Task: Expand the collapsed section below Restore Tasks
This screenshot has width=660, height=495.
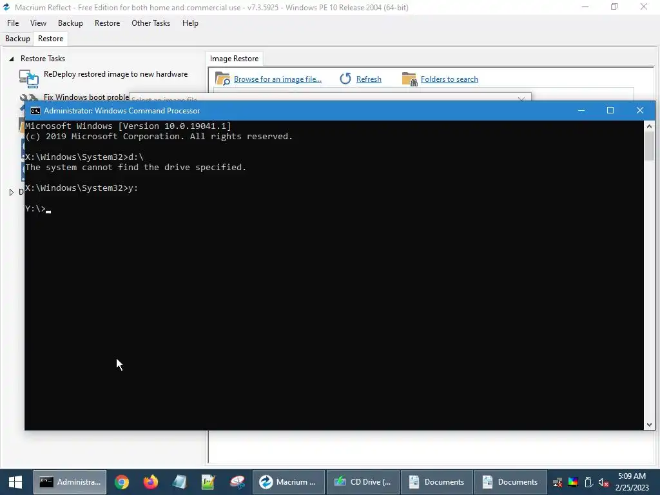Action: pos(12,192)
